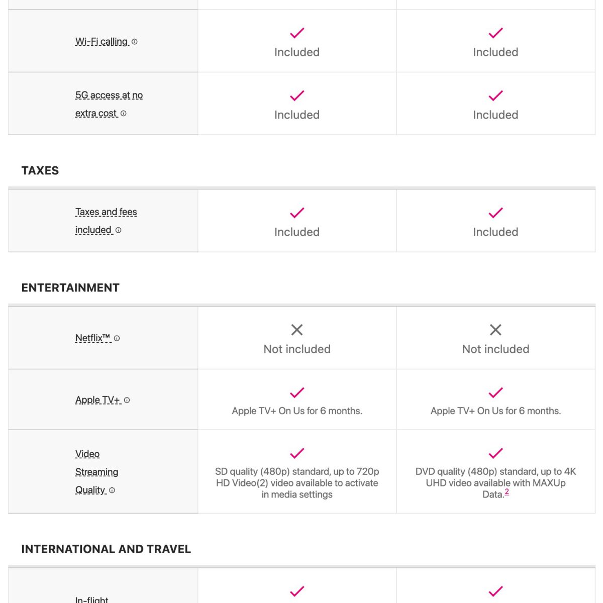Screen dimensions: 603x603
Task: Click the checkmark above SD quality text
Action: (297, 453)
